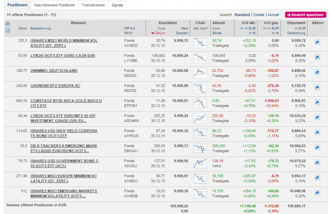Open the UNIIMMO: DEUTSCHLAND fund link
Image resolution: width=330 pixels, height=214 pixels.
54,71
